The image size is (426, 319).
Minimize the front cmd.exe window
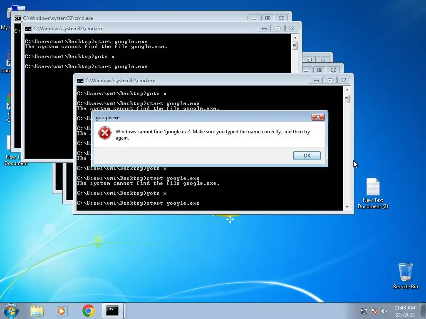[316, 81]
